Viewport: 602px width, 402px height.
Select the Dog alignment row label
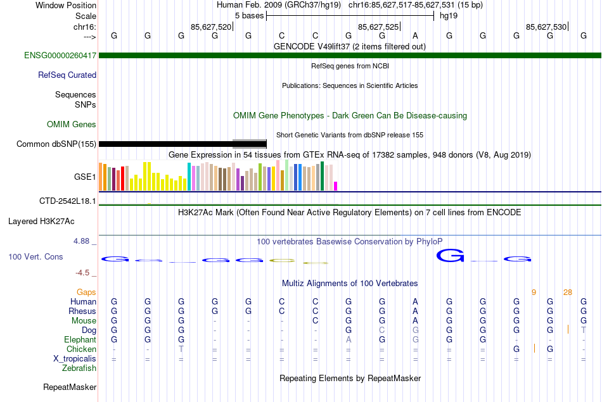[x=89, y=330]
